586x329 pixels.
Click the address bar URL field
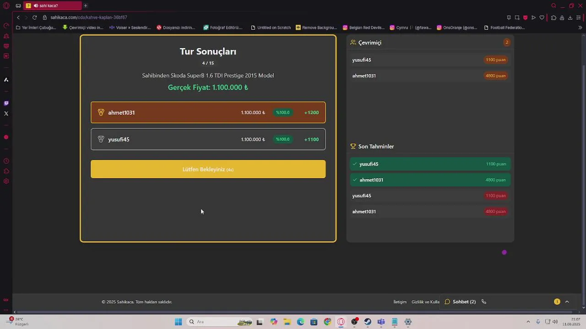pyautogui.click(x=275, y=17)
